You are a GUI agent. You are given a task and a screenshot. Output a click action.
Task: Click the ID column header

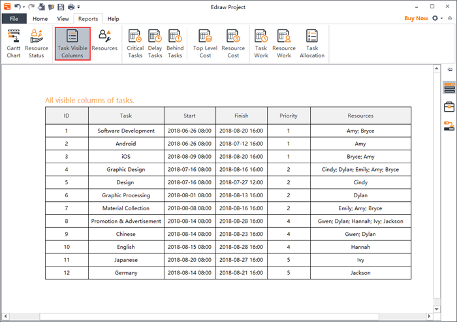pyautogui.click(x=67, y=116)
